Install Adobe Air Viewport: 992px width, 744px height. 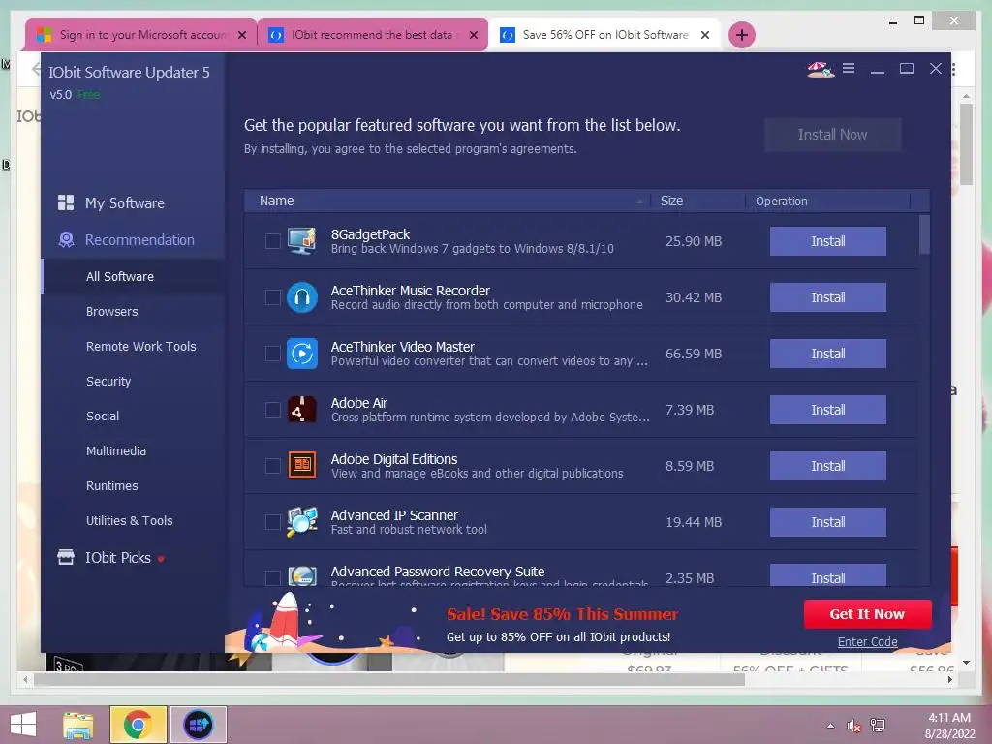827,410
